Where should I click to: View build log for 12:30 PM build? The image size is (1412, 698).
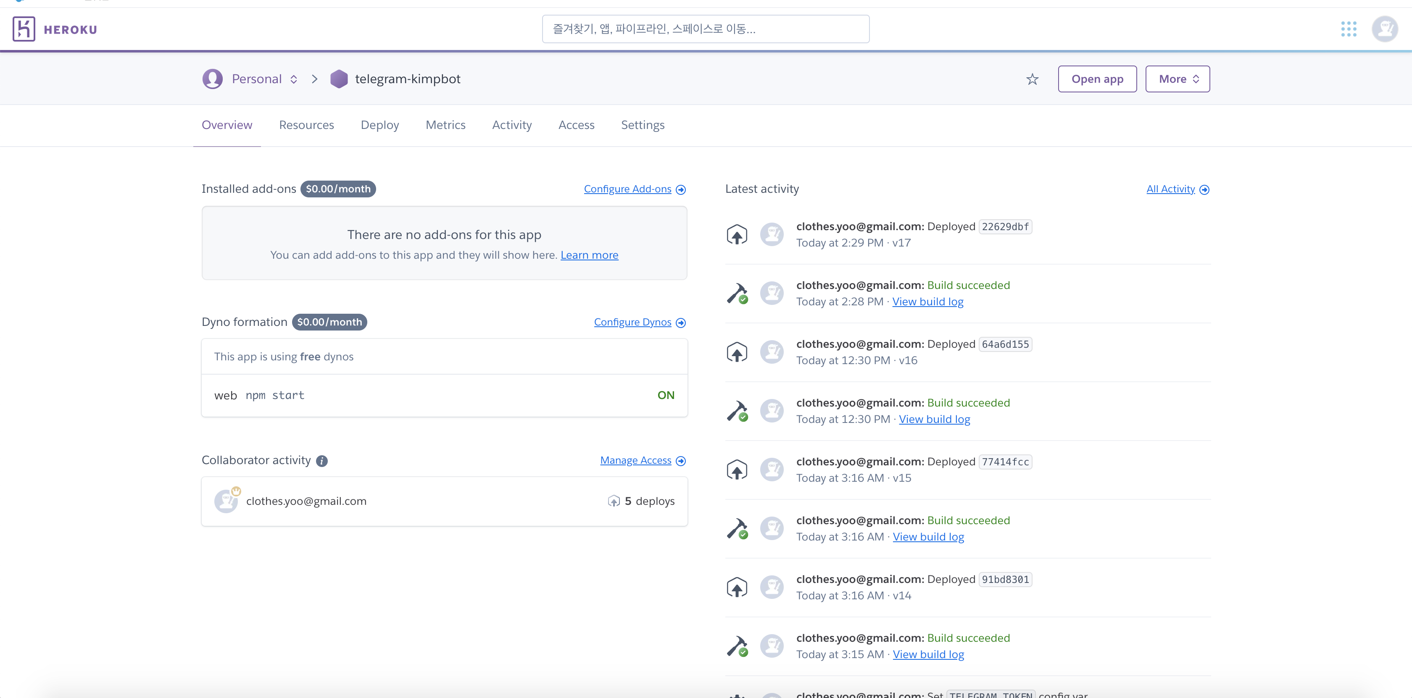coord(934,419)
